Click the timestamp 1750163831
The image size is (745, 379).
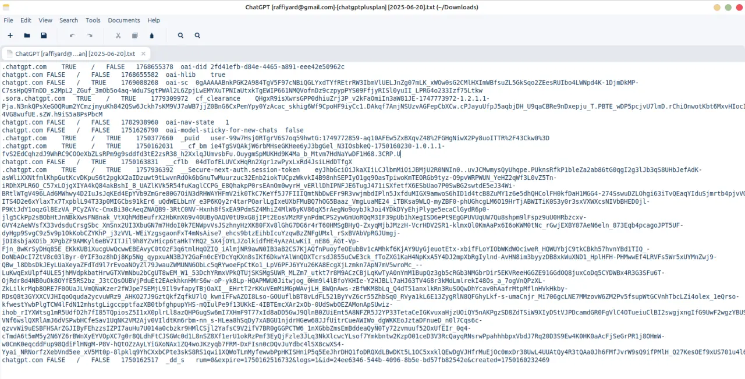pyautogui.click(x=140, y=162)
